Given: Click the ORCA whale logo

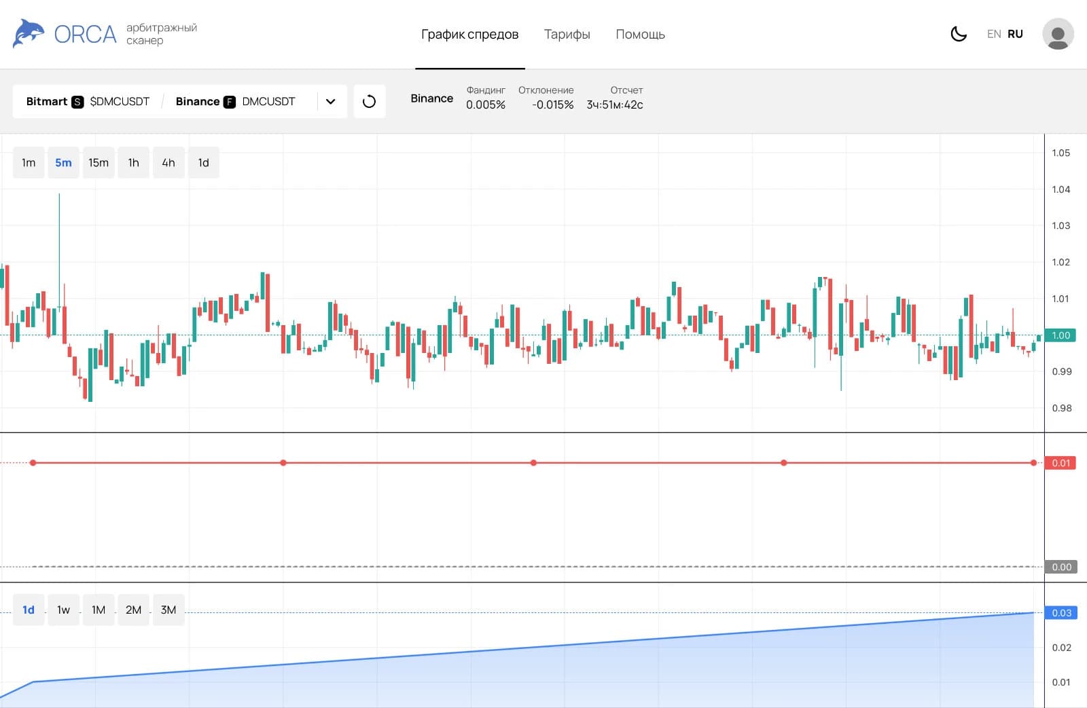Looking at the screenshot, I should click(x=29, y=34).
